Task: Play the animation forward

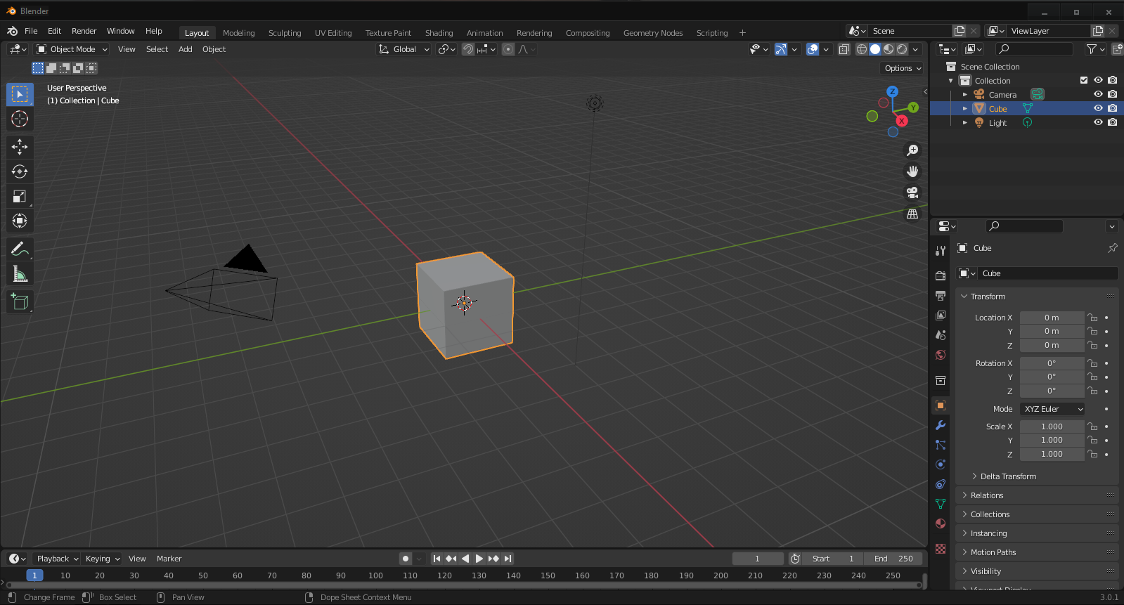Action: tap(479, 559)
